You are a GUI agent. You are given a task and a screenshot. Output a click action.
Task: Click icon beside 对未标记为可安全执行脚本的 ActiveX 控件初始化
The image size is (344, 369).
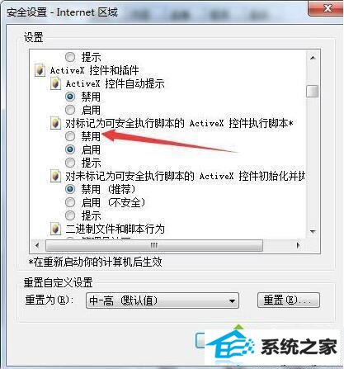pyautogui.click(x=55, y=176)
